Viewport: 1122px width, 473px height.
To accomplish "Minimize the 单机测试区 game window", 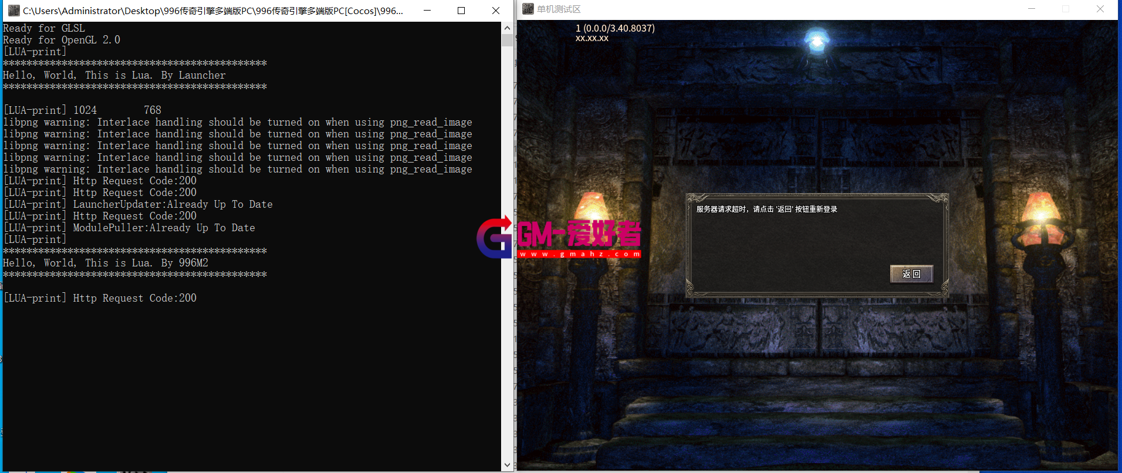I will 1031,9.
